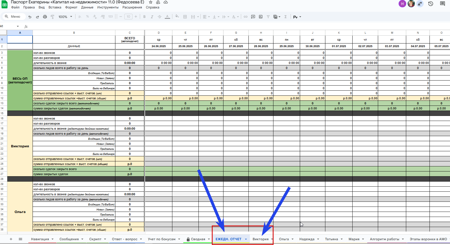The width and height of the screenshot is (450, 245).
Task: Open the Правка menu
Action: click(x=29, y=8)
